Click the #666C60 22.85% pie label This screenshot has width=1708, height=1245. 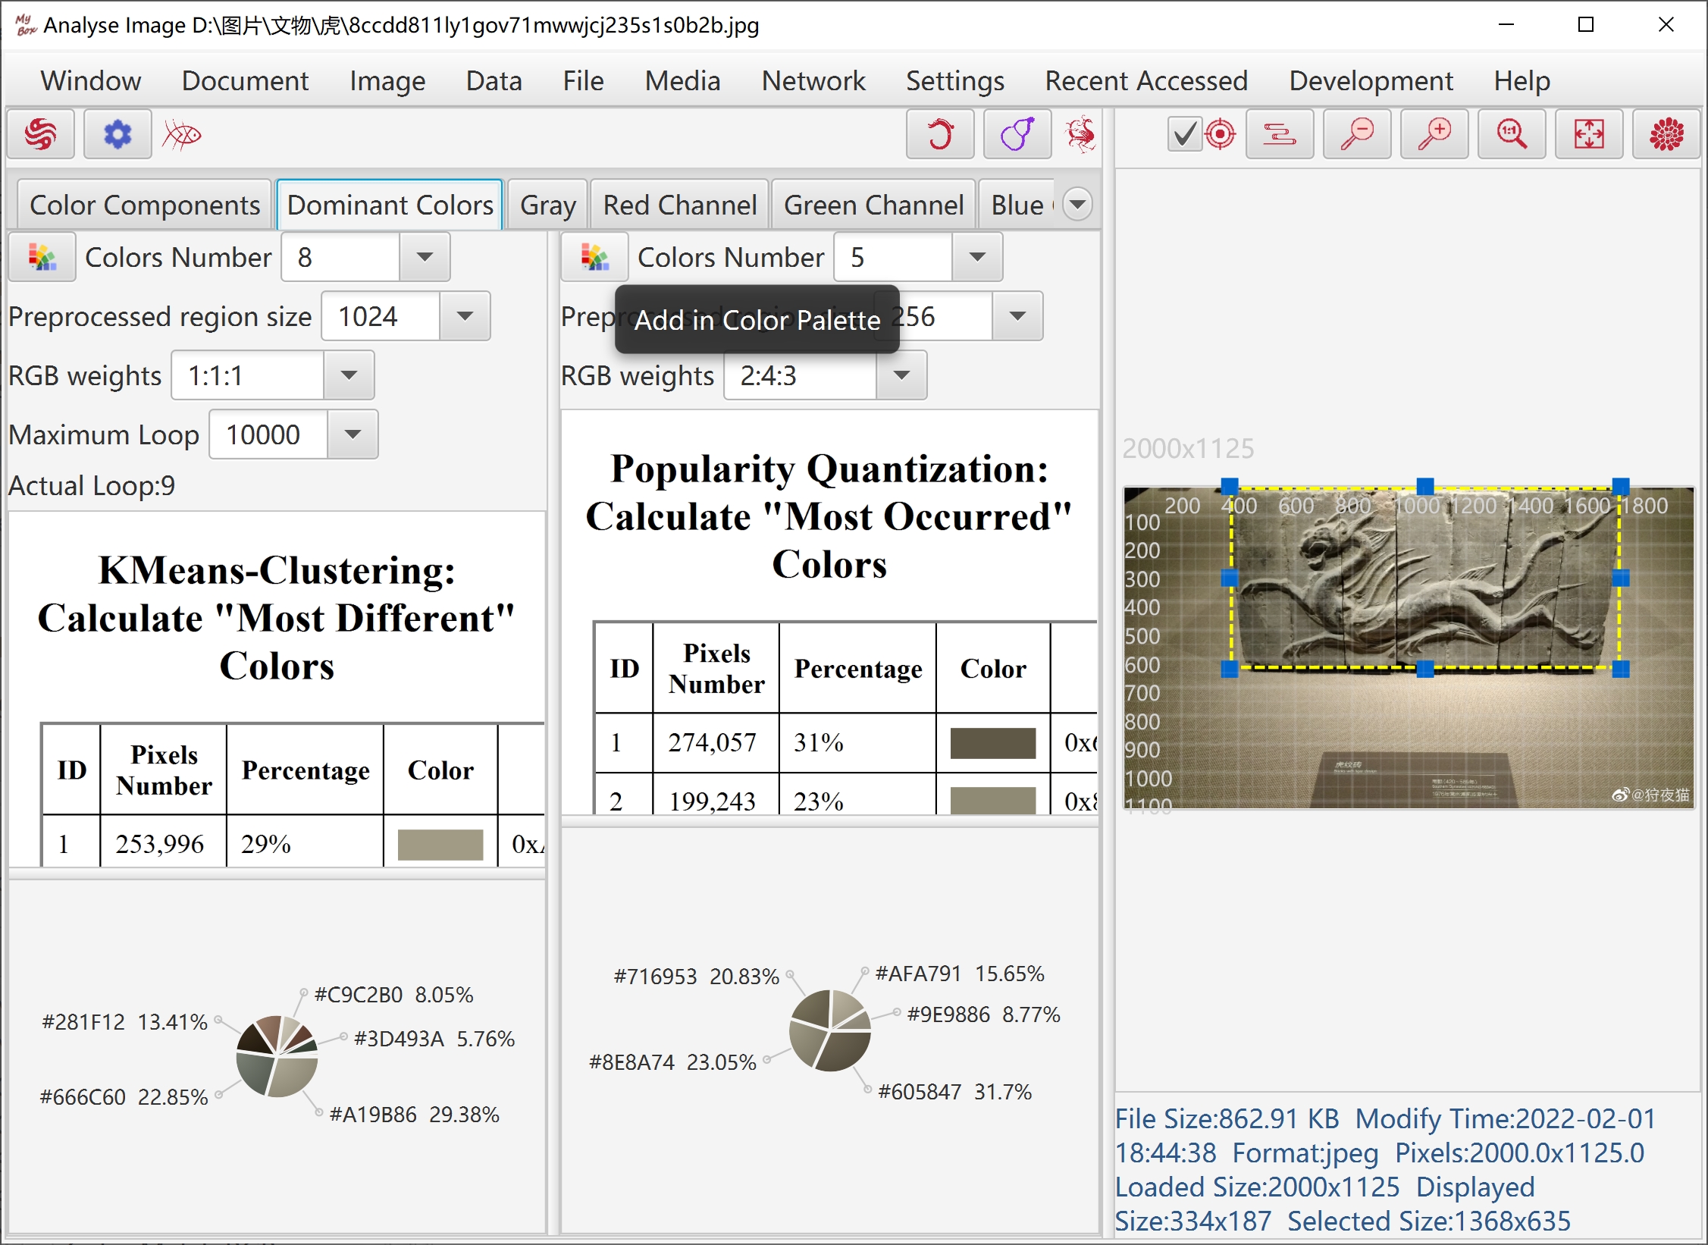(x=124, y=1097)
